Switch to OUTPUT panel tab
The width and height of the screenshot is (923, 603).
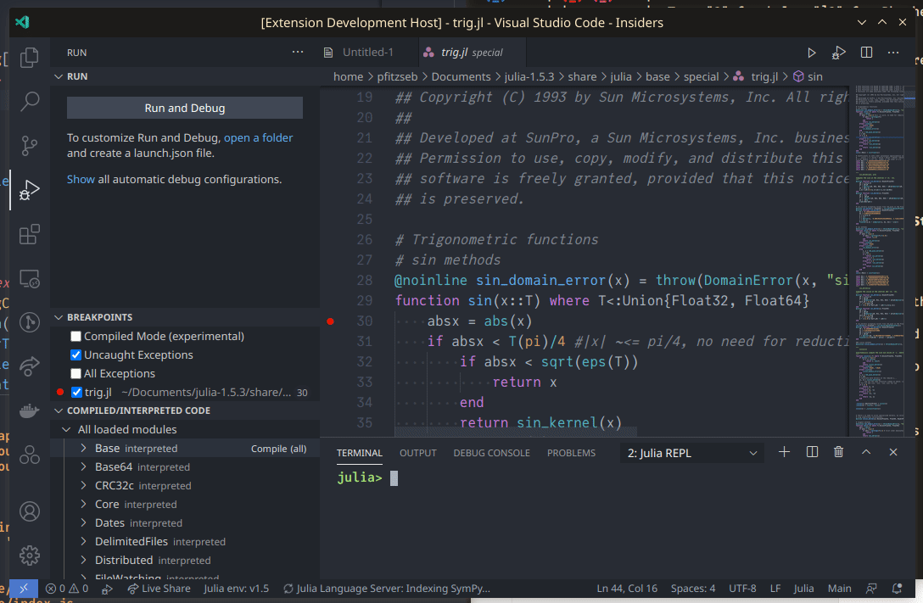tap(418, 453)
